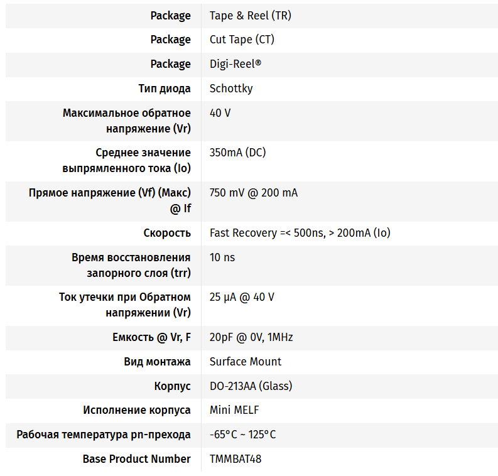Click the 'Максимальное обратное напряжение (Vr)' label
498x476 pixels.
pos(126,121)
